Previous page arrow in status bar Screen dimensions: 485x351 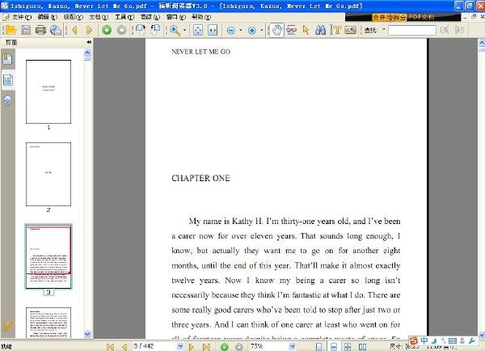124,347
